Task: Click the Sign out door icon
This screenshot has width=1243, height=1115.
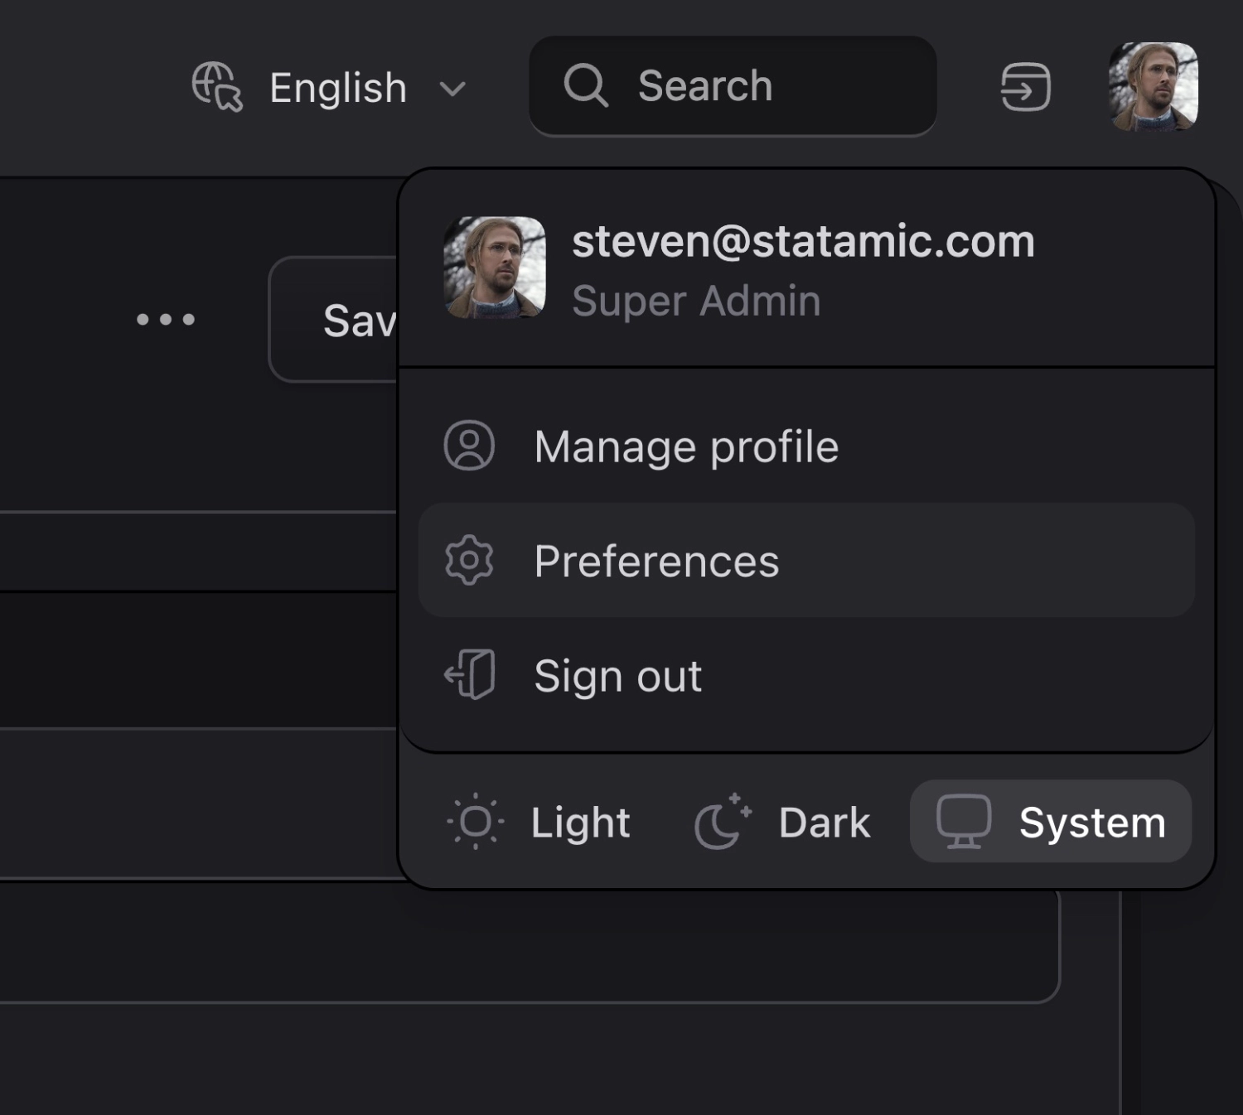Action: 469,675
